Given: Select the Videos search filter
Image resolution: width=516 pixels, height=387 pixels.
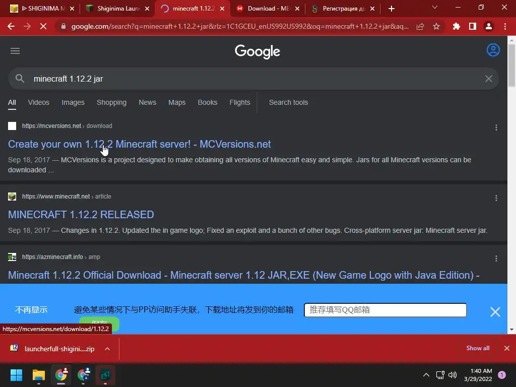Looking at the screenshot, I should click(x=38, y=102).
